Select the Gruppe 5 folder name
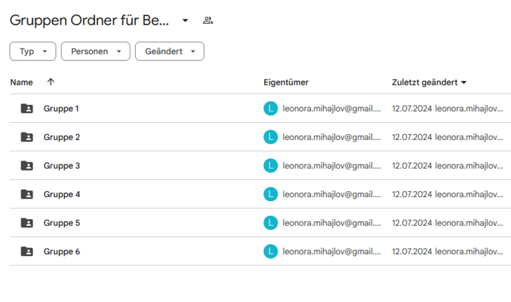This screenshot has height=302, width=511. point(62,223)
